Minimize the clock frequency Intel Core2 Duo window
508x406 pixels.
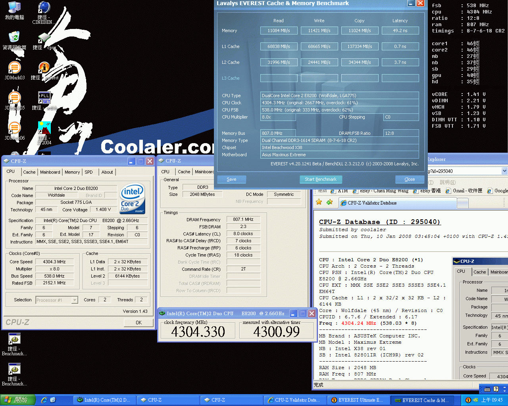point(293,313)
